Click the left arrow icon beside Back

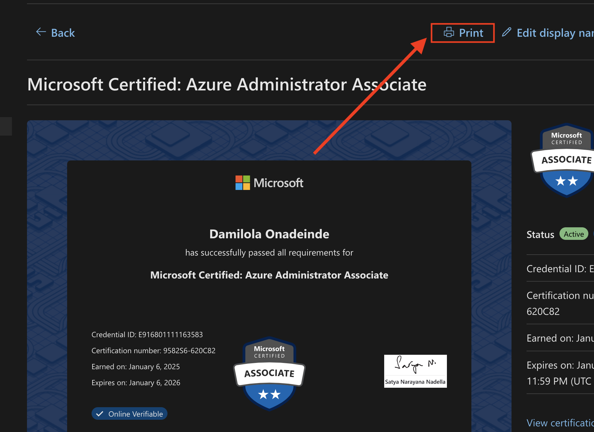tap(41, 32)
